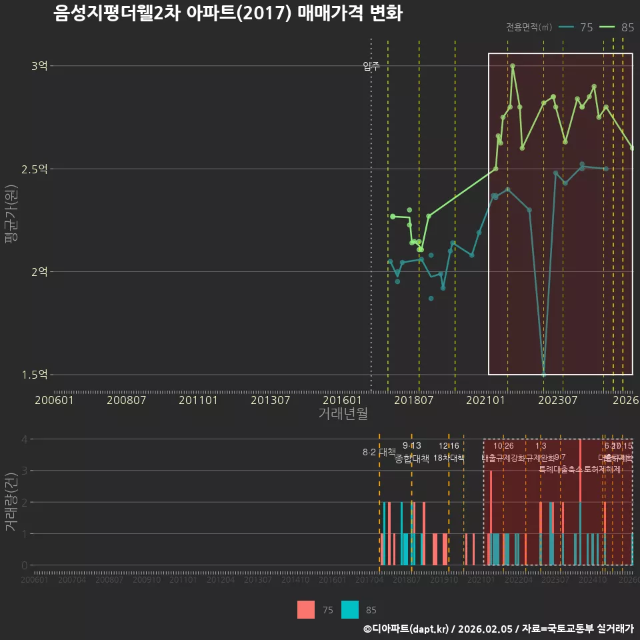The width and height of the screenshot is (640, 640).
Task: Click the '1.5억' y-axis label
Action: click(x=35, y=375)
